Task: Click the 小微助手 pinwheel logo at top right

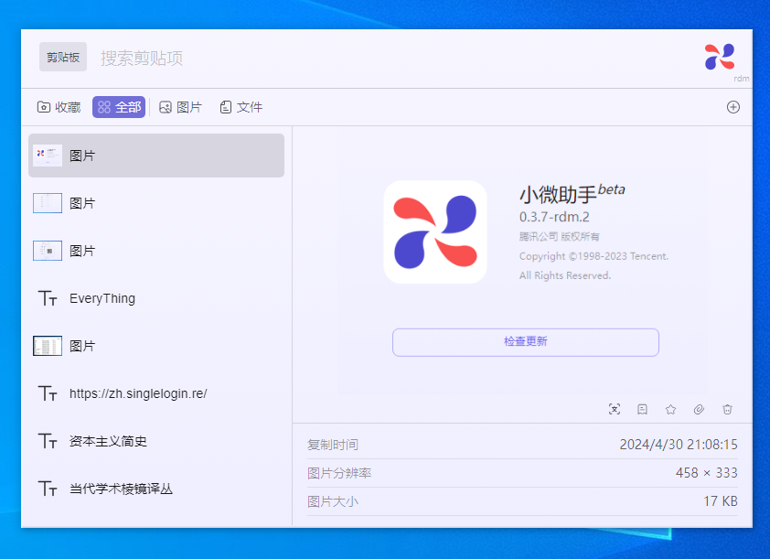Action: 720,57
